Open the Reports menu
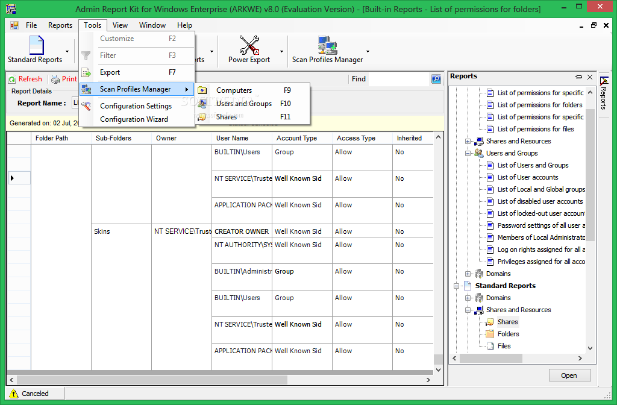This screenshot has height=405, width=617. click(60, 25)
